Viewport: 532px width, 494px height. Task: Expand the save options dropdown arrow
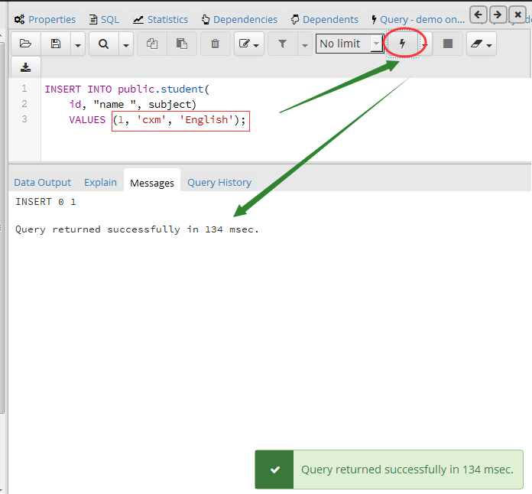(78, 44)
